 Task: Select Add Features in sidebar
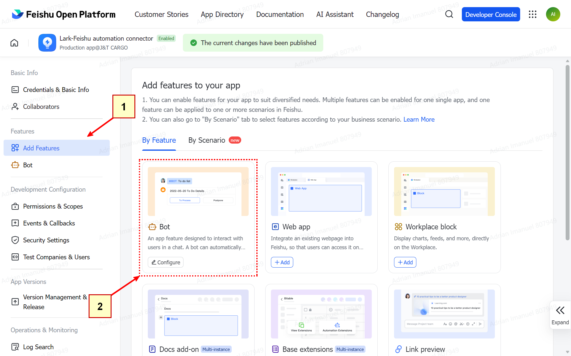tap(57, 148)
